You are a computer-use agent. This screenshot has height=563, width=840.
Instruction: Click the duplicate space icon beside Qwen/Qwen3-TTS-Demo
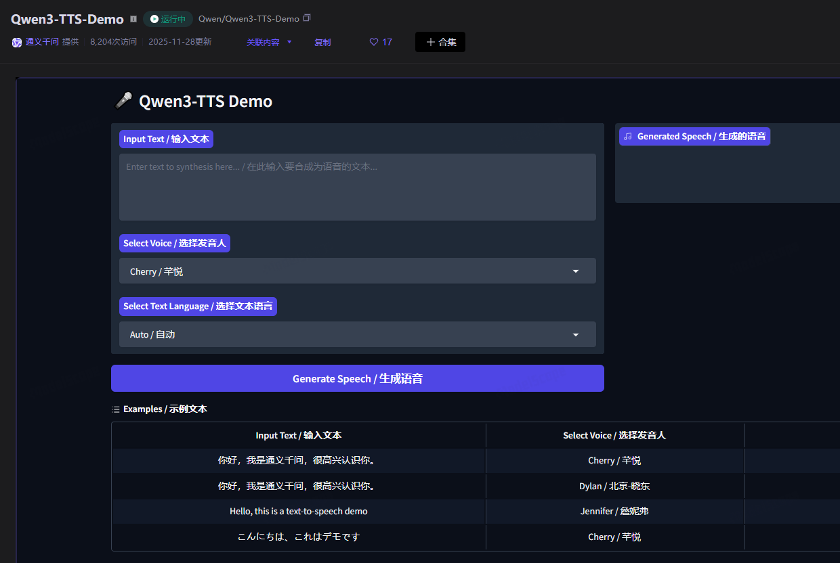pos(306,18)
